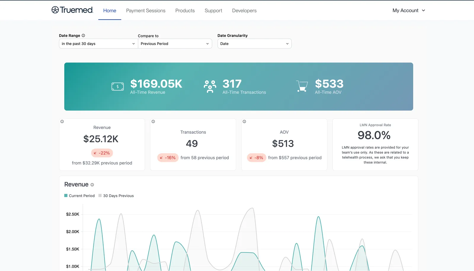Screen dimensions: 474x271
Task: Toggle 30 Days Previous legend swatch
Action: click(100, 196)
